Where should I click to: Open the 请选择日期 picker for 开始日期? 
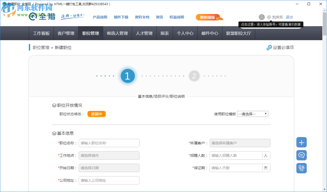(x=109, y=168)
